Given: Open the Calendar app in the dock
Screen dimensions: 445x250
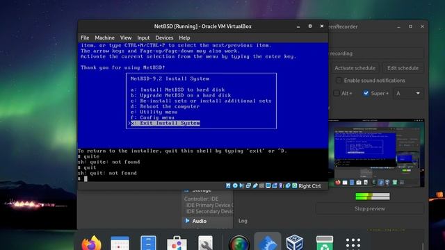Looking at the screenshot, I should (x=120, y=243).
